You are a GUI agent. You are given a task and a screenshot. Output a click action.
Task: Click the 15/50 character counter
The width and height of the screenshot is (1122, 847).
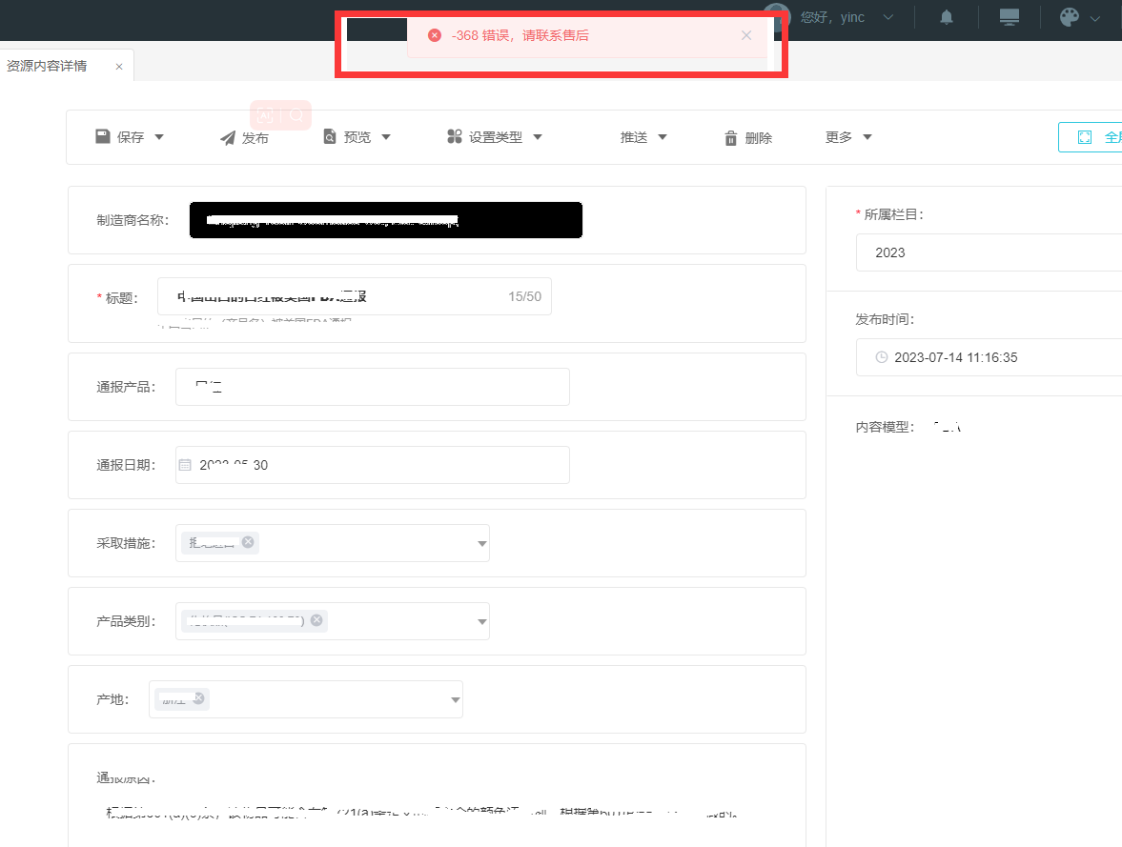coord(524,296)
